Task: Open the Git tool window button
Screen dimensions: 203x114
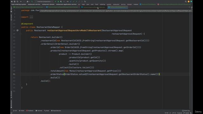Action: pyautogui.click(x=15, y=111)
